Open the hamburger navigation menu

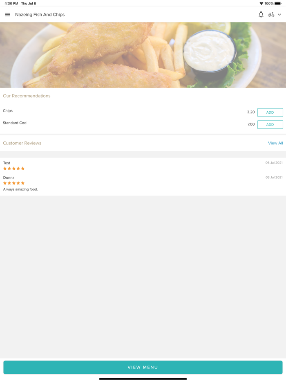point(7,14)
